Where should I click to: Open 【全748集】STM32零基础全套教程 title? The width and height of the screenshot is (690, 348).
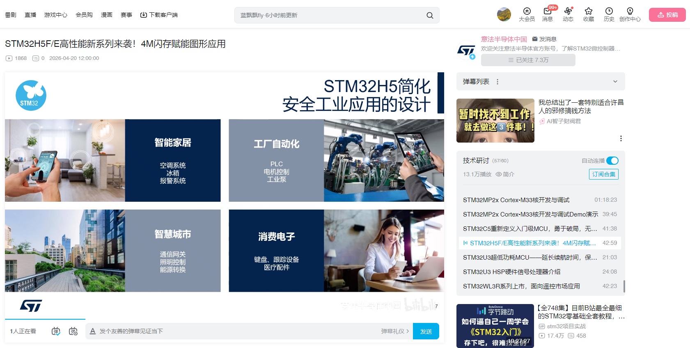pos(581,312)
